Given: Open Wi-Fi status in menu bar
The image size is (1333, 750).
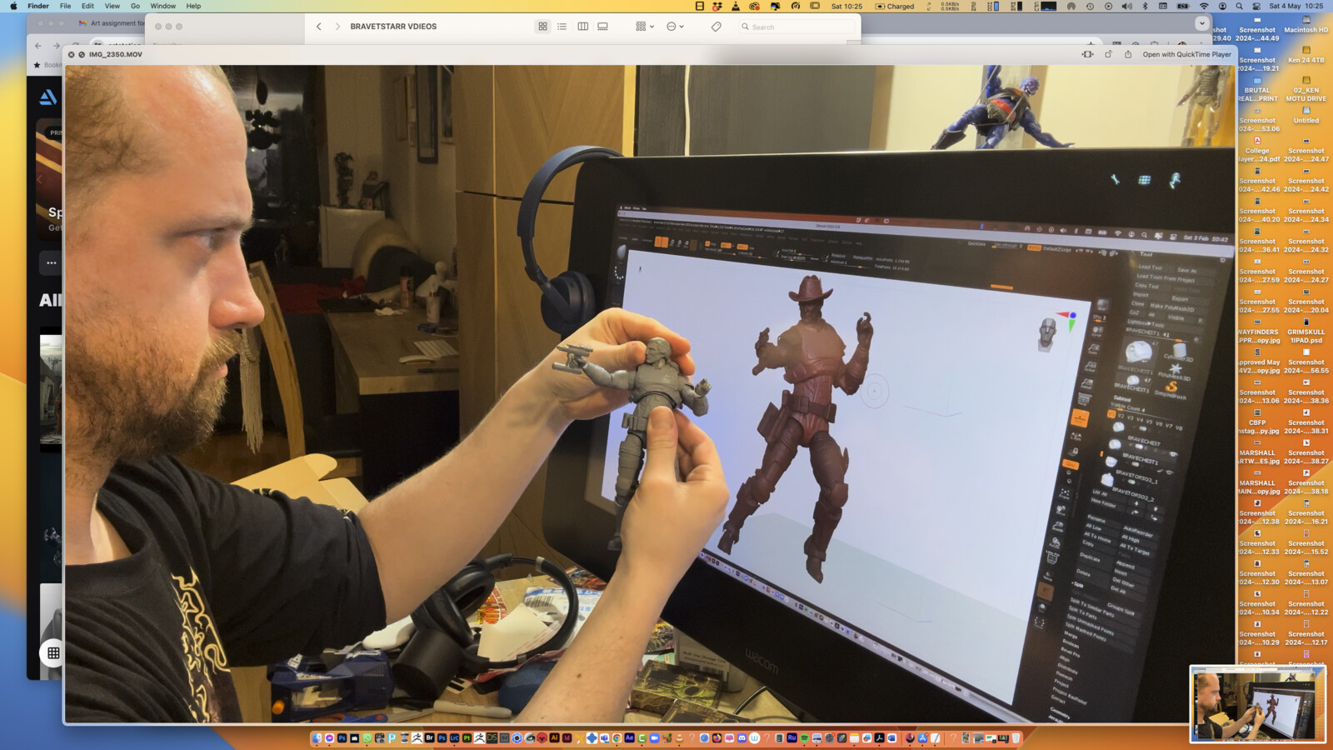Looking at the screenshot, I should point(1203,6).
